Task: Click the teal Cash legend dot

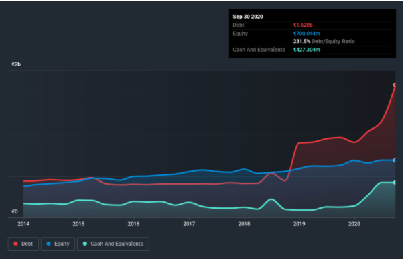Action: 85,244
